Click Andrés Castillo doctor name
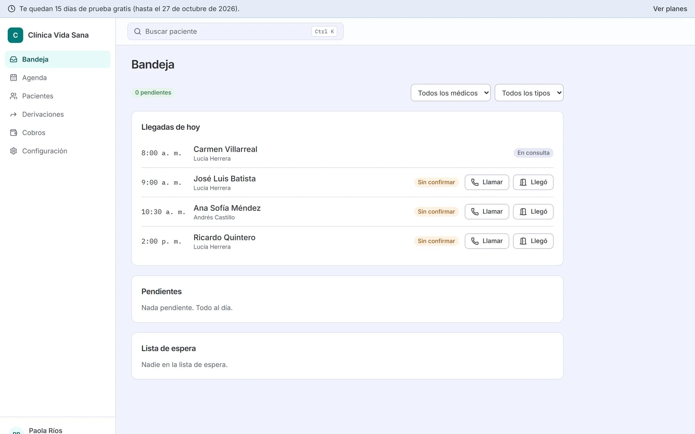 214,218
